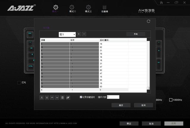190x128 pixels.
Task: Go to the home icon in title bar
Action: tap(161, 3)
